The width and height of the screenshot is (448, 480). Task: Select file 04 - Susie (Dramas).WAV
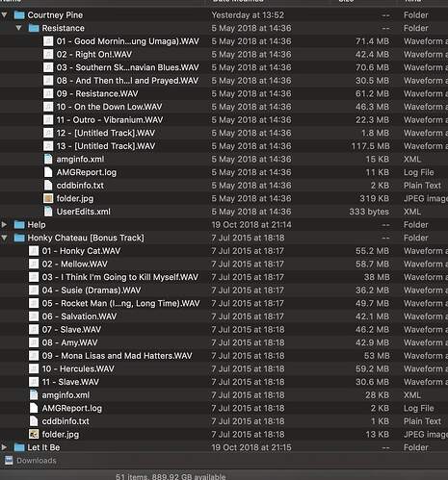pyautogui.click(x=92, y=291)
